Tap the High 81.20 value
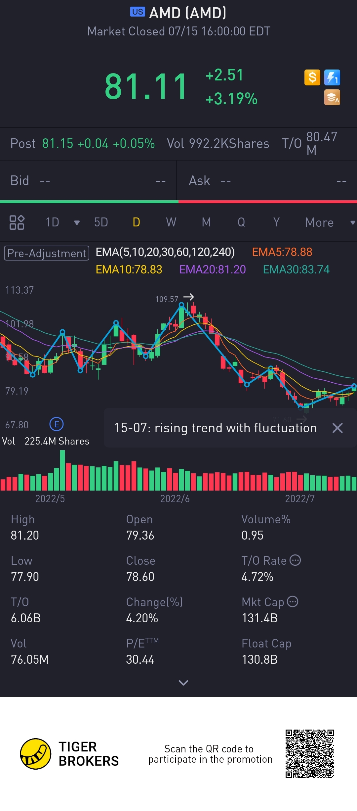This screenshot has width=357, height=811. tap(25, 535)
